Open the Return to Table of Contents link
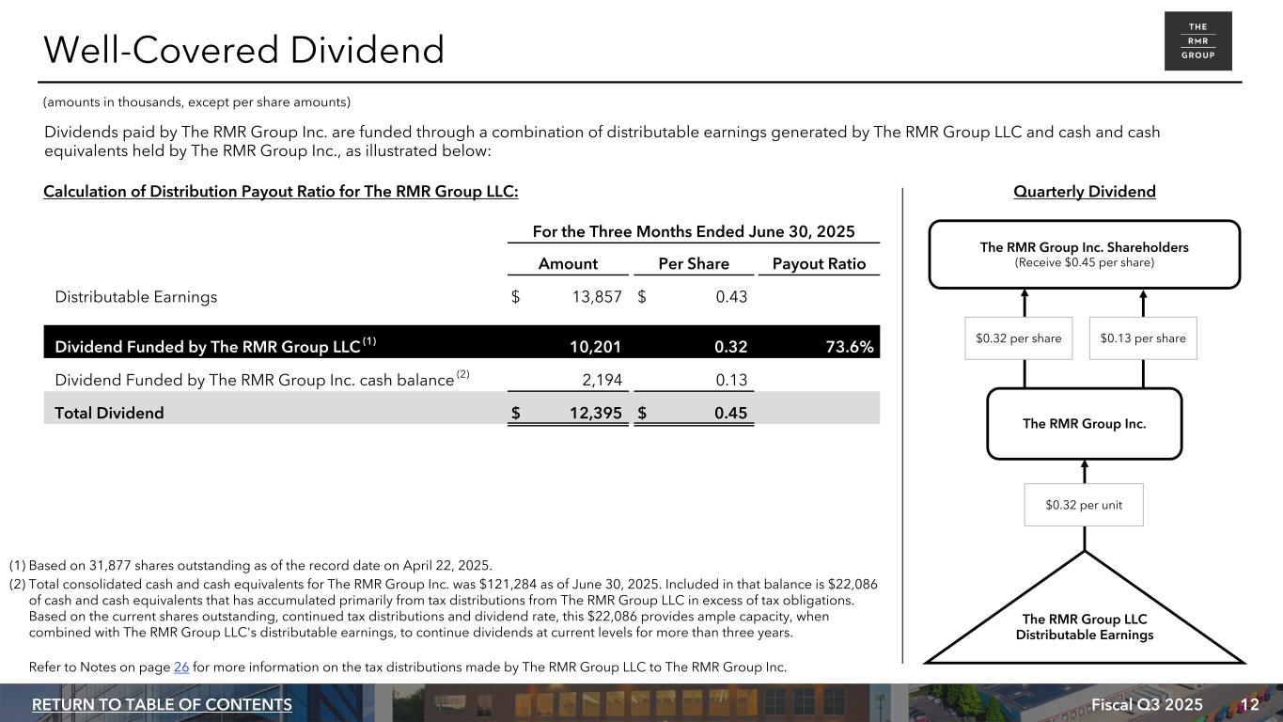The width and height of the screenshot is (1283, 722). [162, 705]
